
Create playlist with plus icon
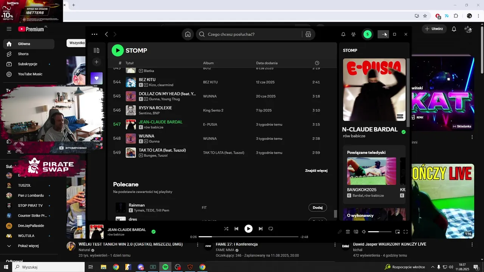96,62
